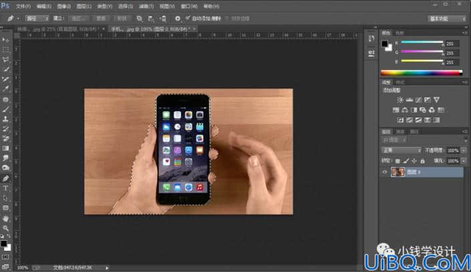
Task: Select the Gradient tool
Action: click(x=5, y=148)
